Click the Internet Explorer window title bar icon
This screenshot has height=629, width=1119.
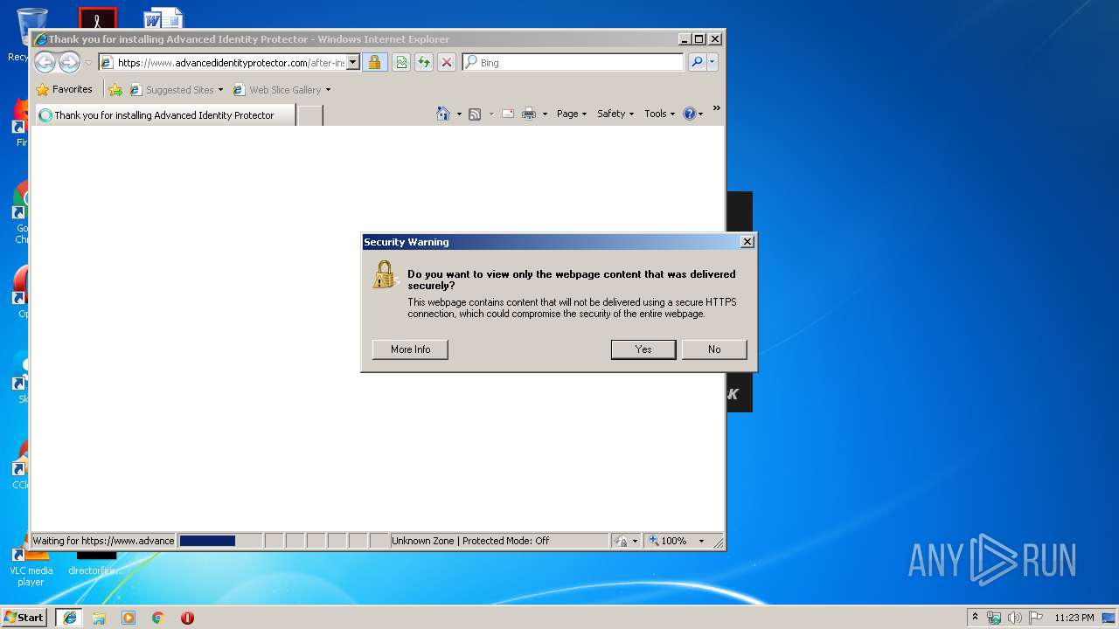[40, 39]
